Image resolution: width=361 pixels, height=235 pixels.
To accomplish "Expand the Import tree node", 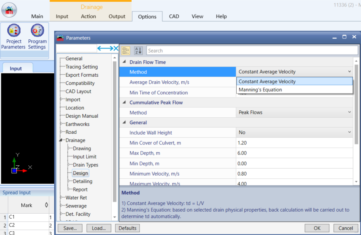I will click(61, 99).
